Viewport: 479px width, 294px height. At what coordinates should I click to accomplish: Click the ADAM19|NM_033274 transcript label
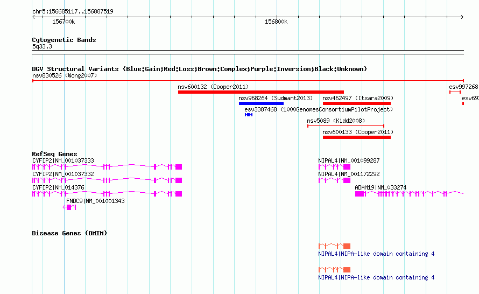[x=381, y=187]
